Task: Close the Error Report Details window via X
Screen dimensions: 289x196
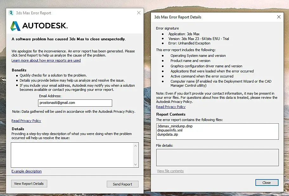Action: click(279, 17)
